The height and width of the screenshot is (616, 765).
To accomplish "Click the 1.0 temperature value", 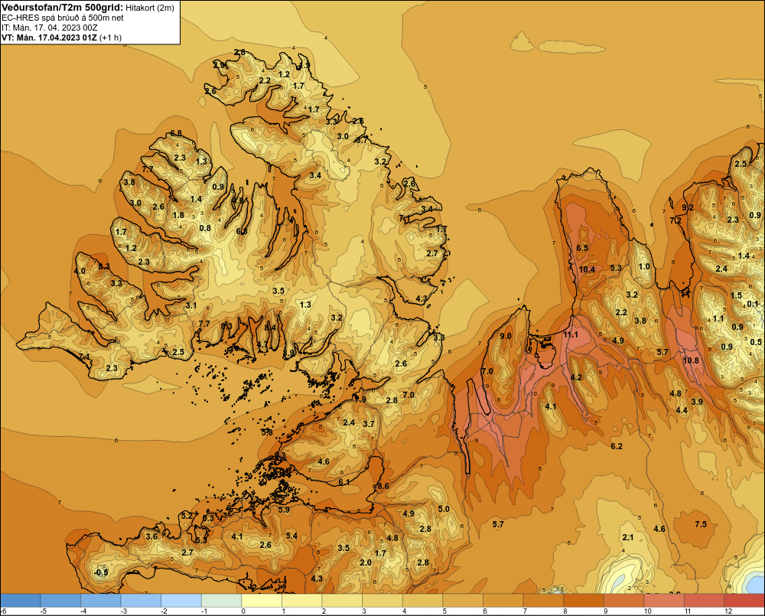I will pos(644,266).
